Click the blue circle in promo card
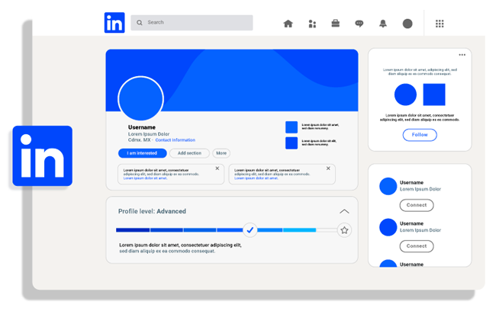 (405, 95)
